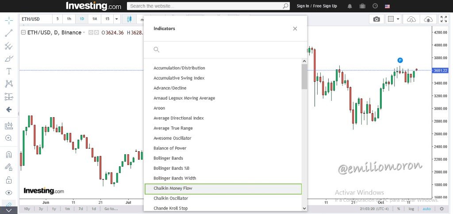Toggle lock all drawing tools
The height and width of the screenshot is (214, 453).
[x=9, y=180]
